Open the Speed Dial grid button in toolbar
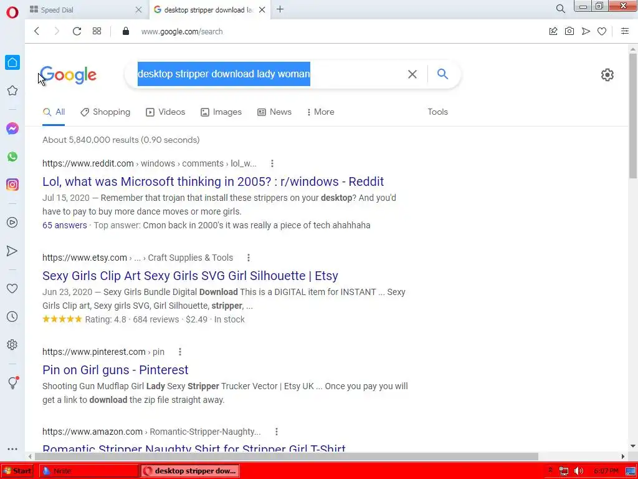638x479 pixels. [97, 31]
